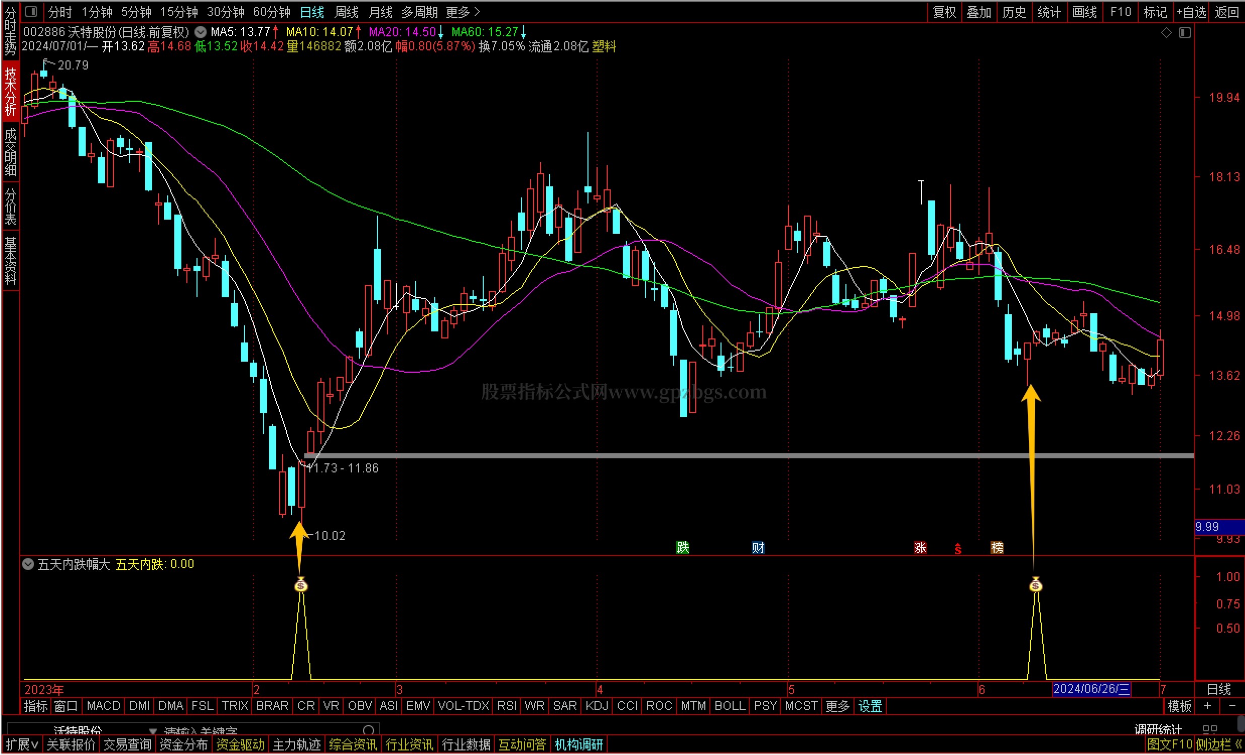
Task: Select the MACD indicator
Action: [103, 707]
